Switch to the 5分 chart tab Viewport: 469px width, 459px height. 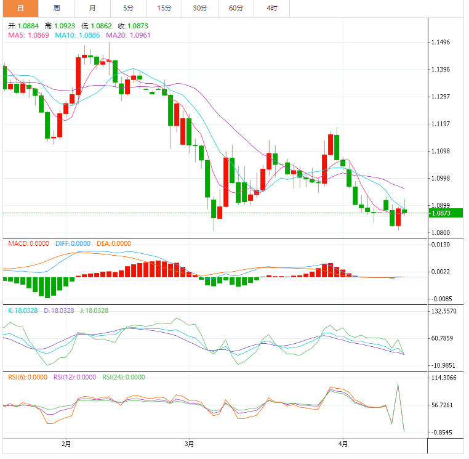click(128, 8)
